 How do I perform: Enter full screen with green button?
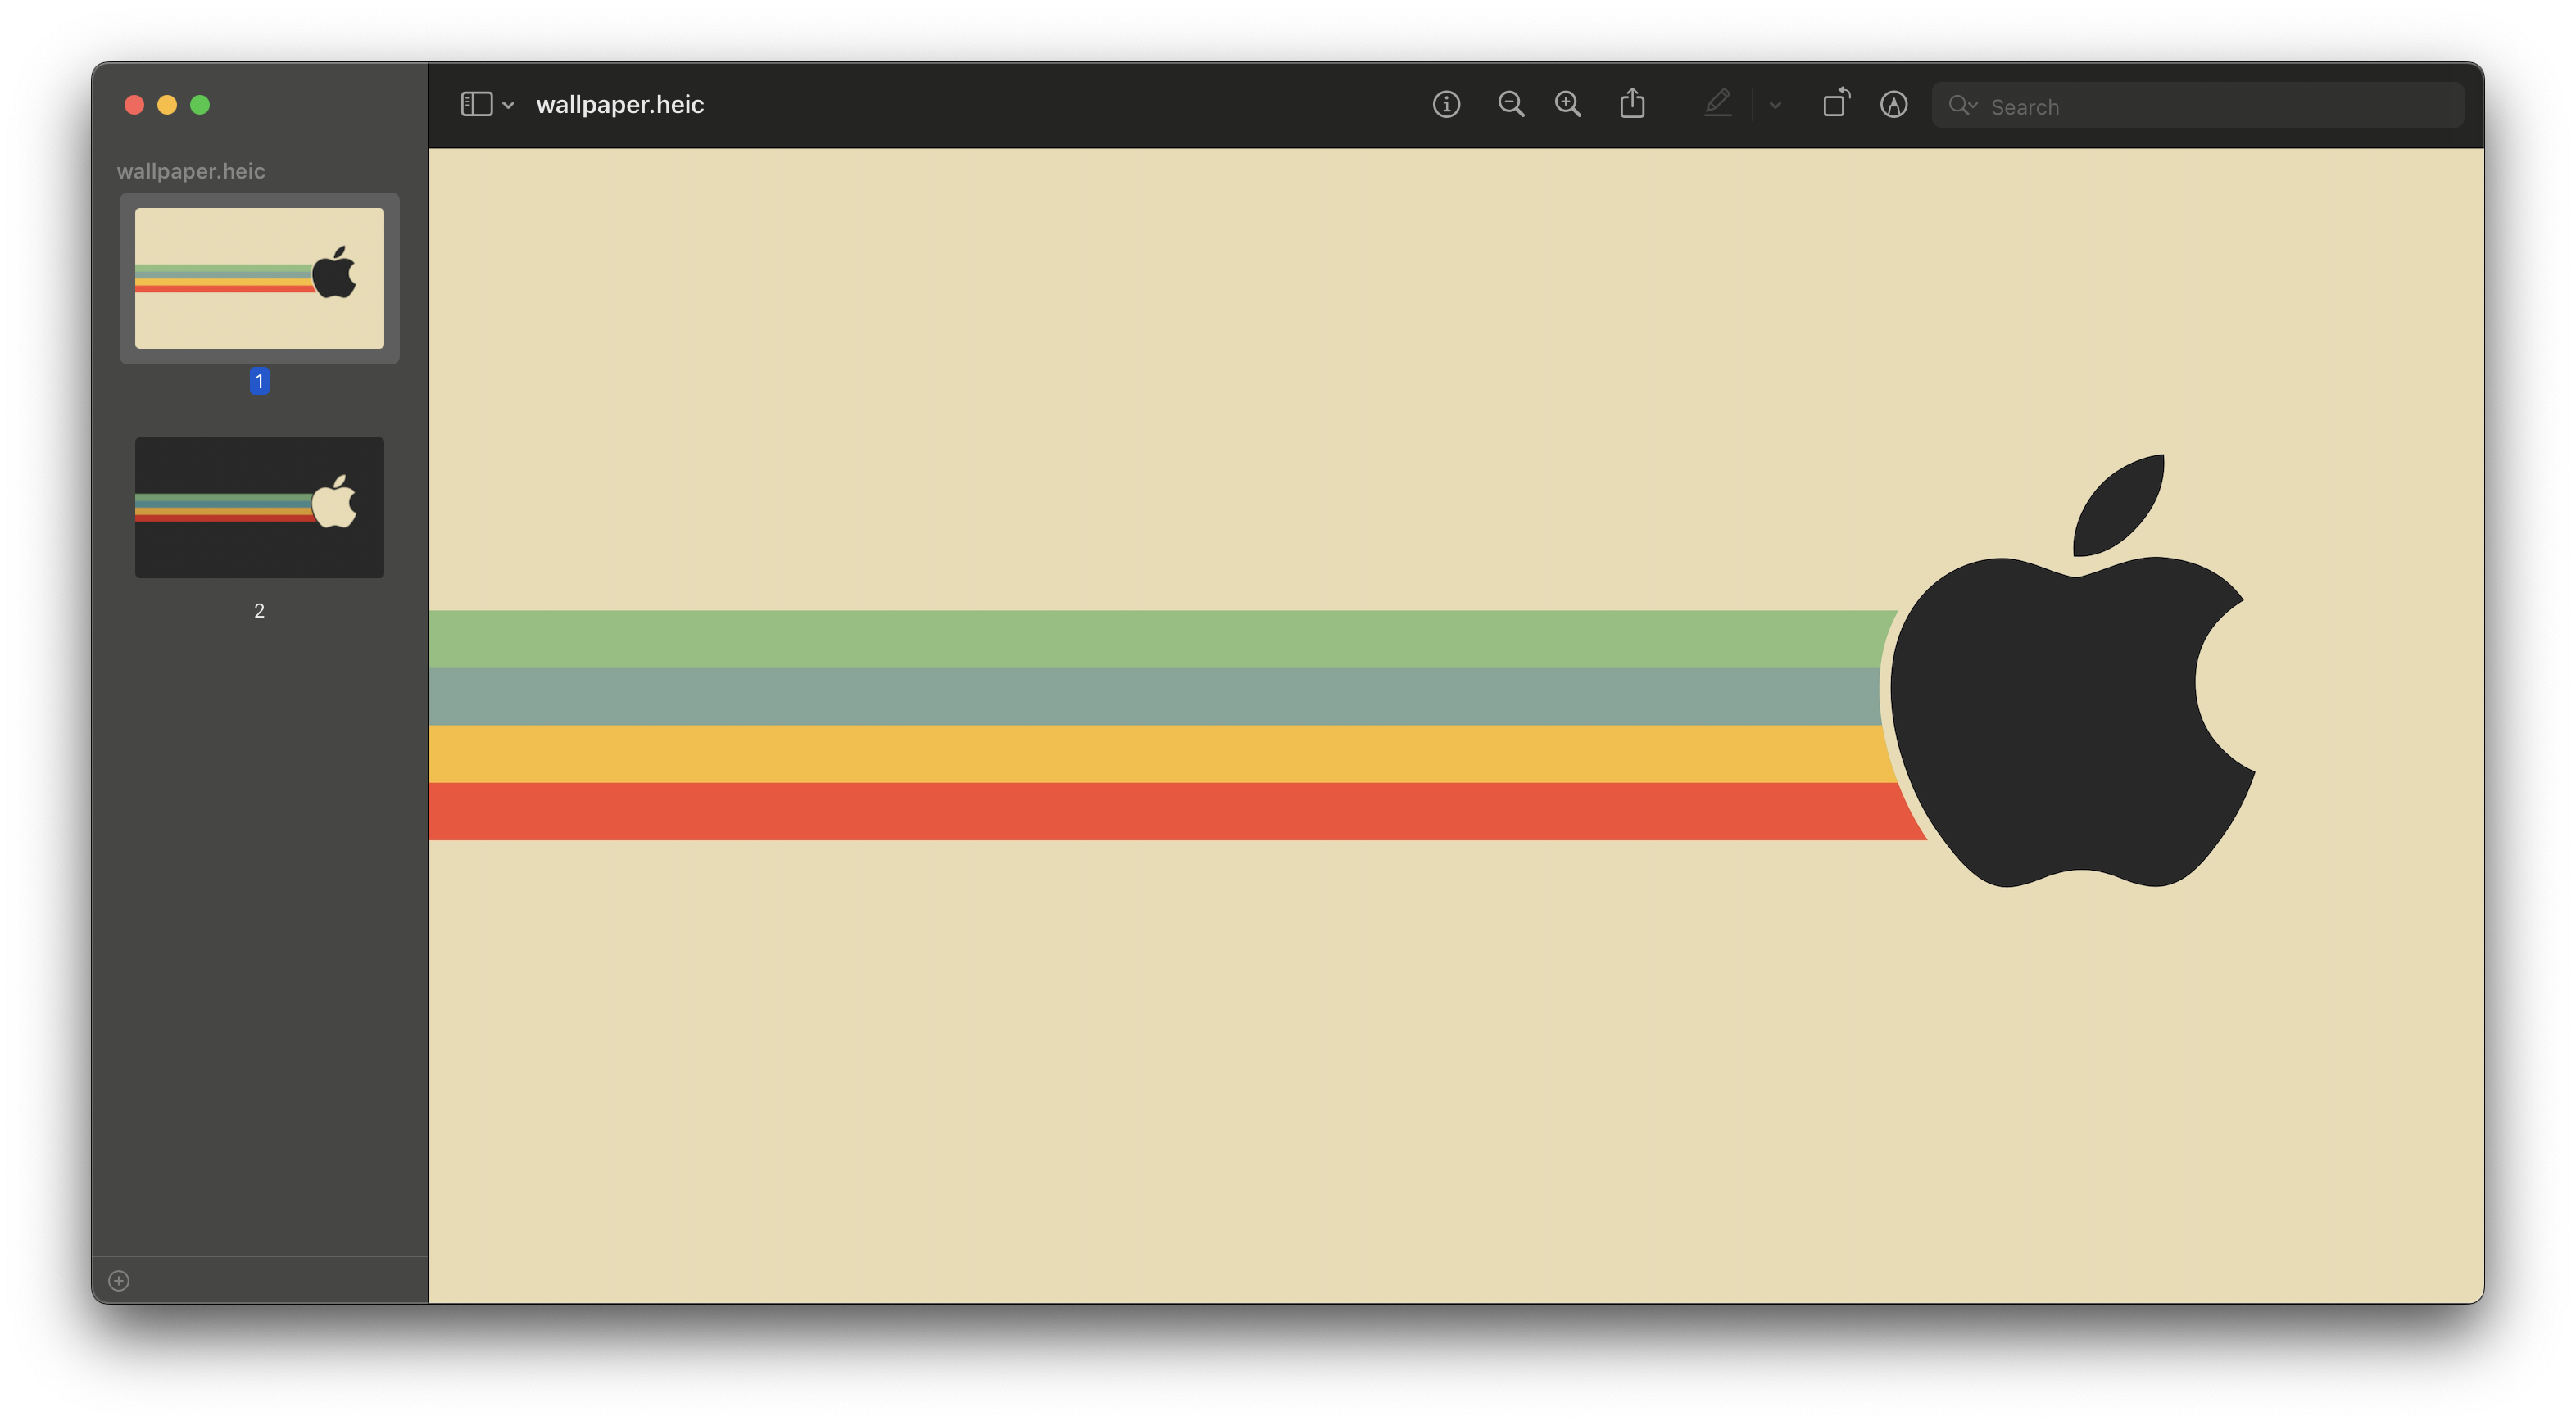pos(200,105)
